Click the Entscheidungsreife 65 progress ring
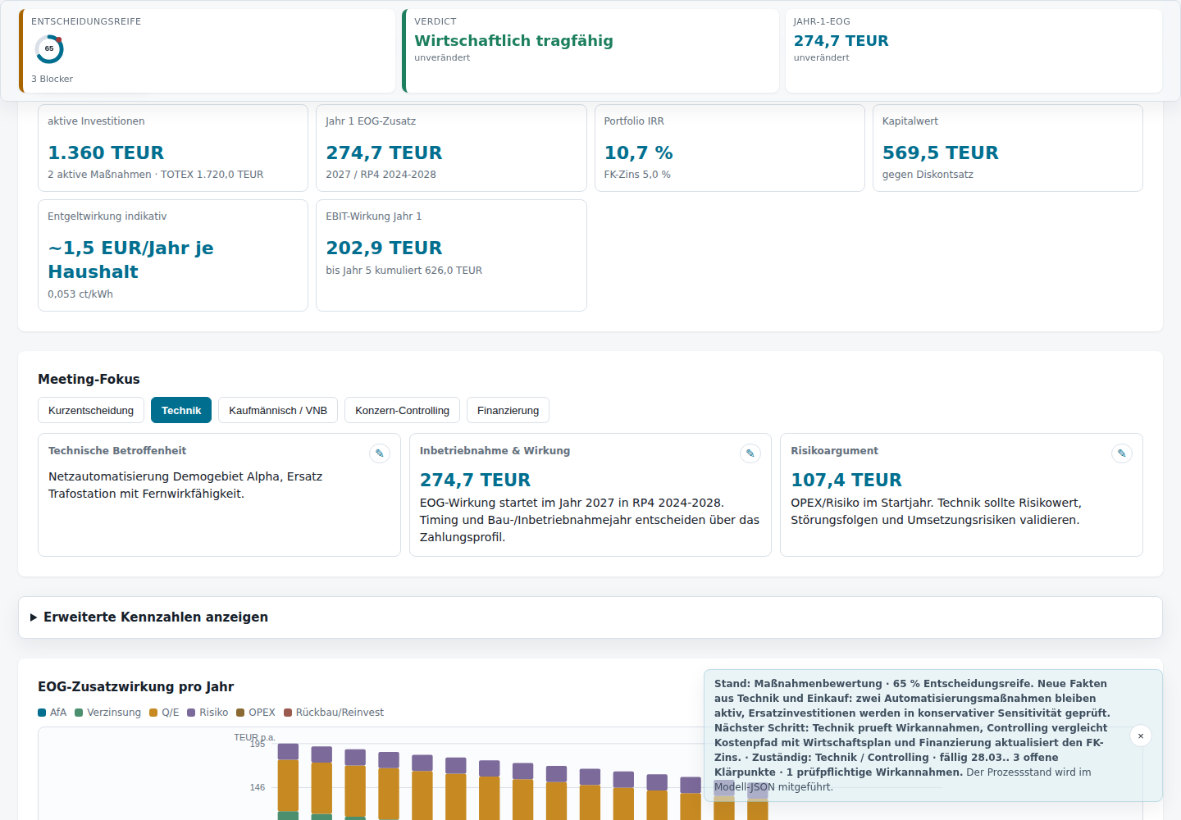 pyautogui.click(x=49, y=49)
